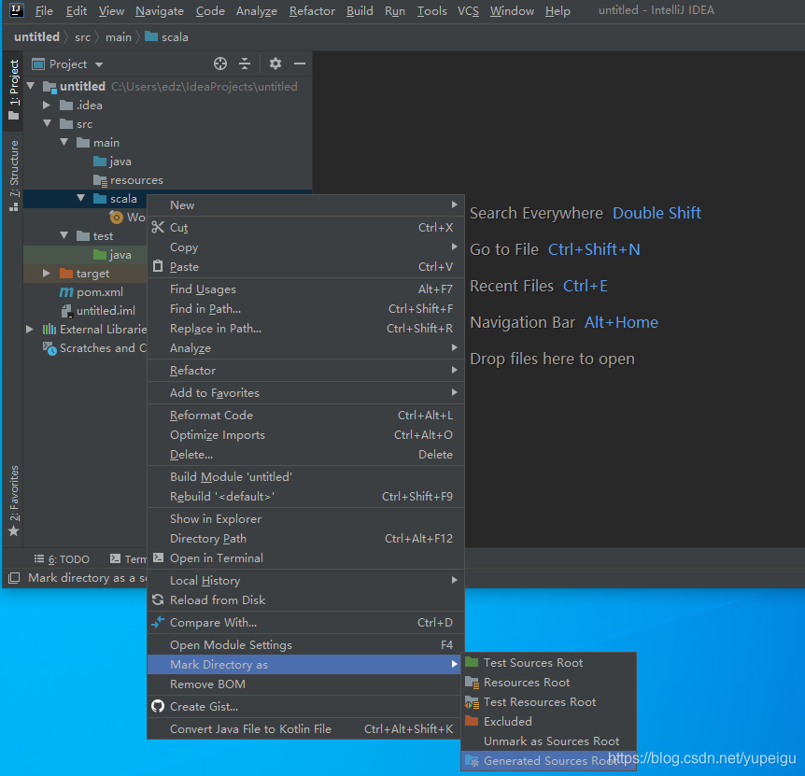Click the locate/select opened file crosshair icon
This screenshot has width=805, height=776.
(x=220, y=63)
